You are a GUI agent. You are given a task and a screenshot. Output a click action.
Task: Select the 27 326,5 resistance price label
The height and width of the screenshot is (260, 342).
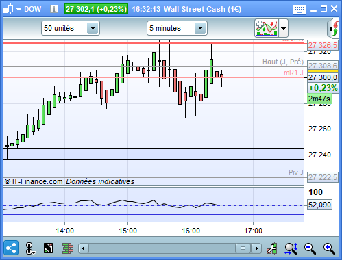coord(322,45)
